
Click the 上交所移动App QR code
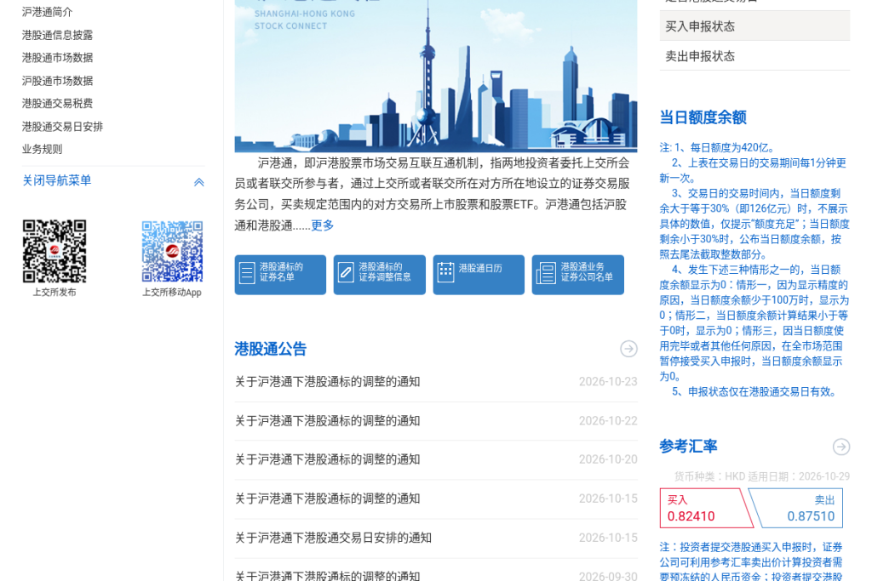[172, 251]
